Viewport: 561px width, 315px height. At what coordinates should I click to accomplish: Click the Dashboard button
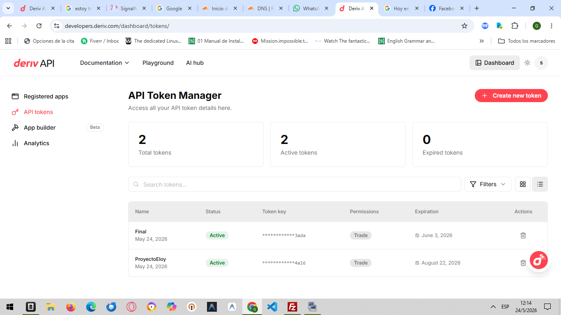[x=494, y=63]
